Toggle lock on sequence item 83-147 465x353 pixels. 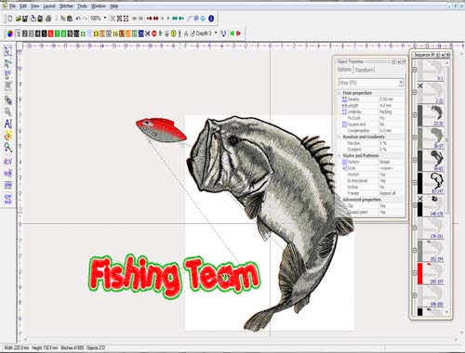coord(415,182)
